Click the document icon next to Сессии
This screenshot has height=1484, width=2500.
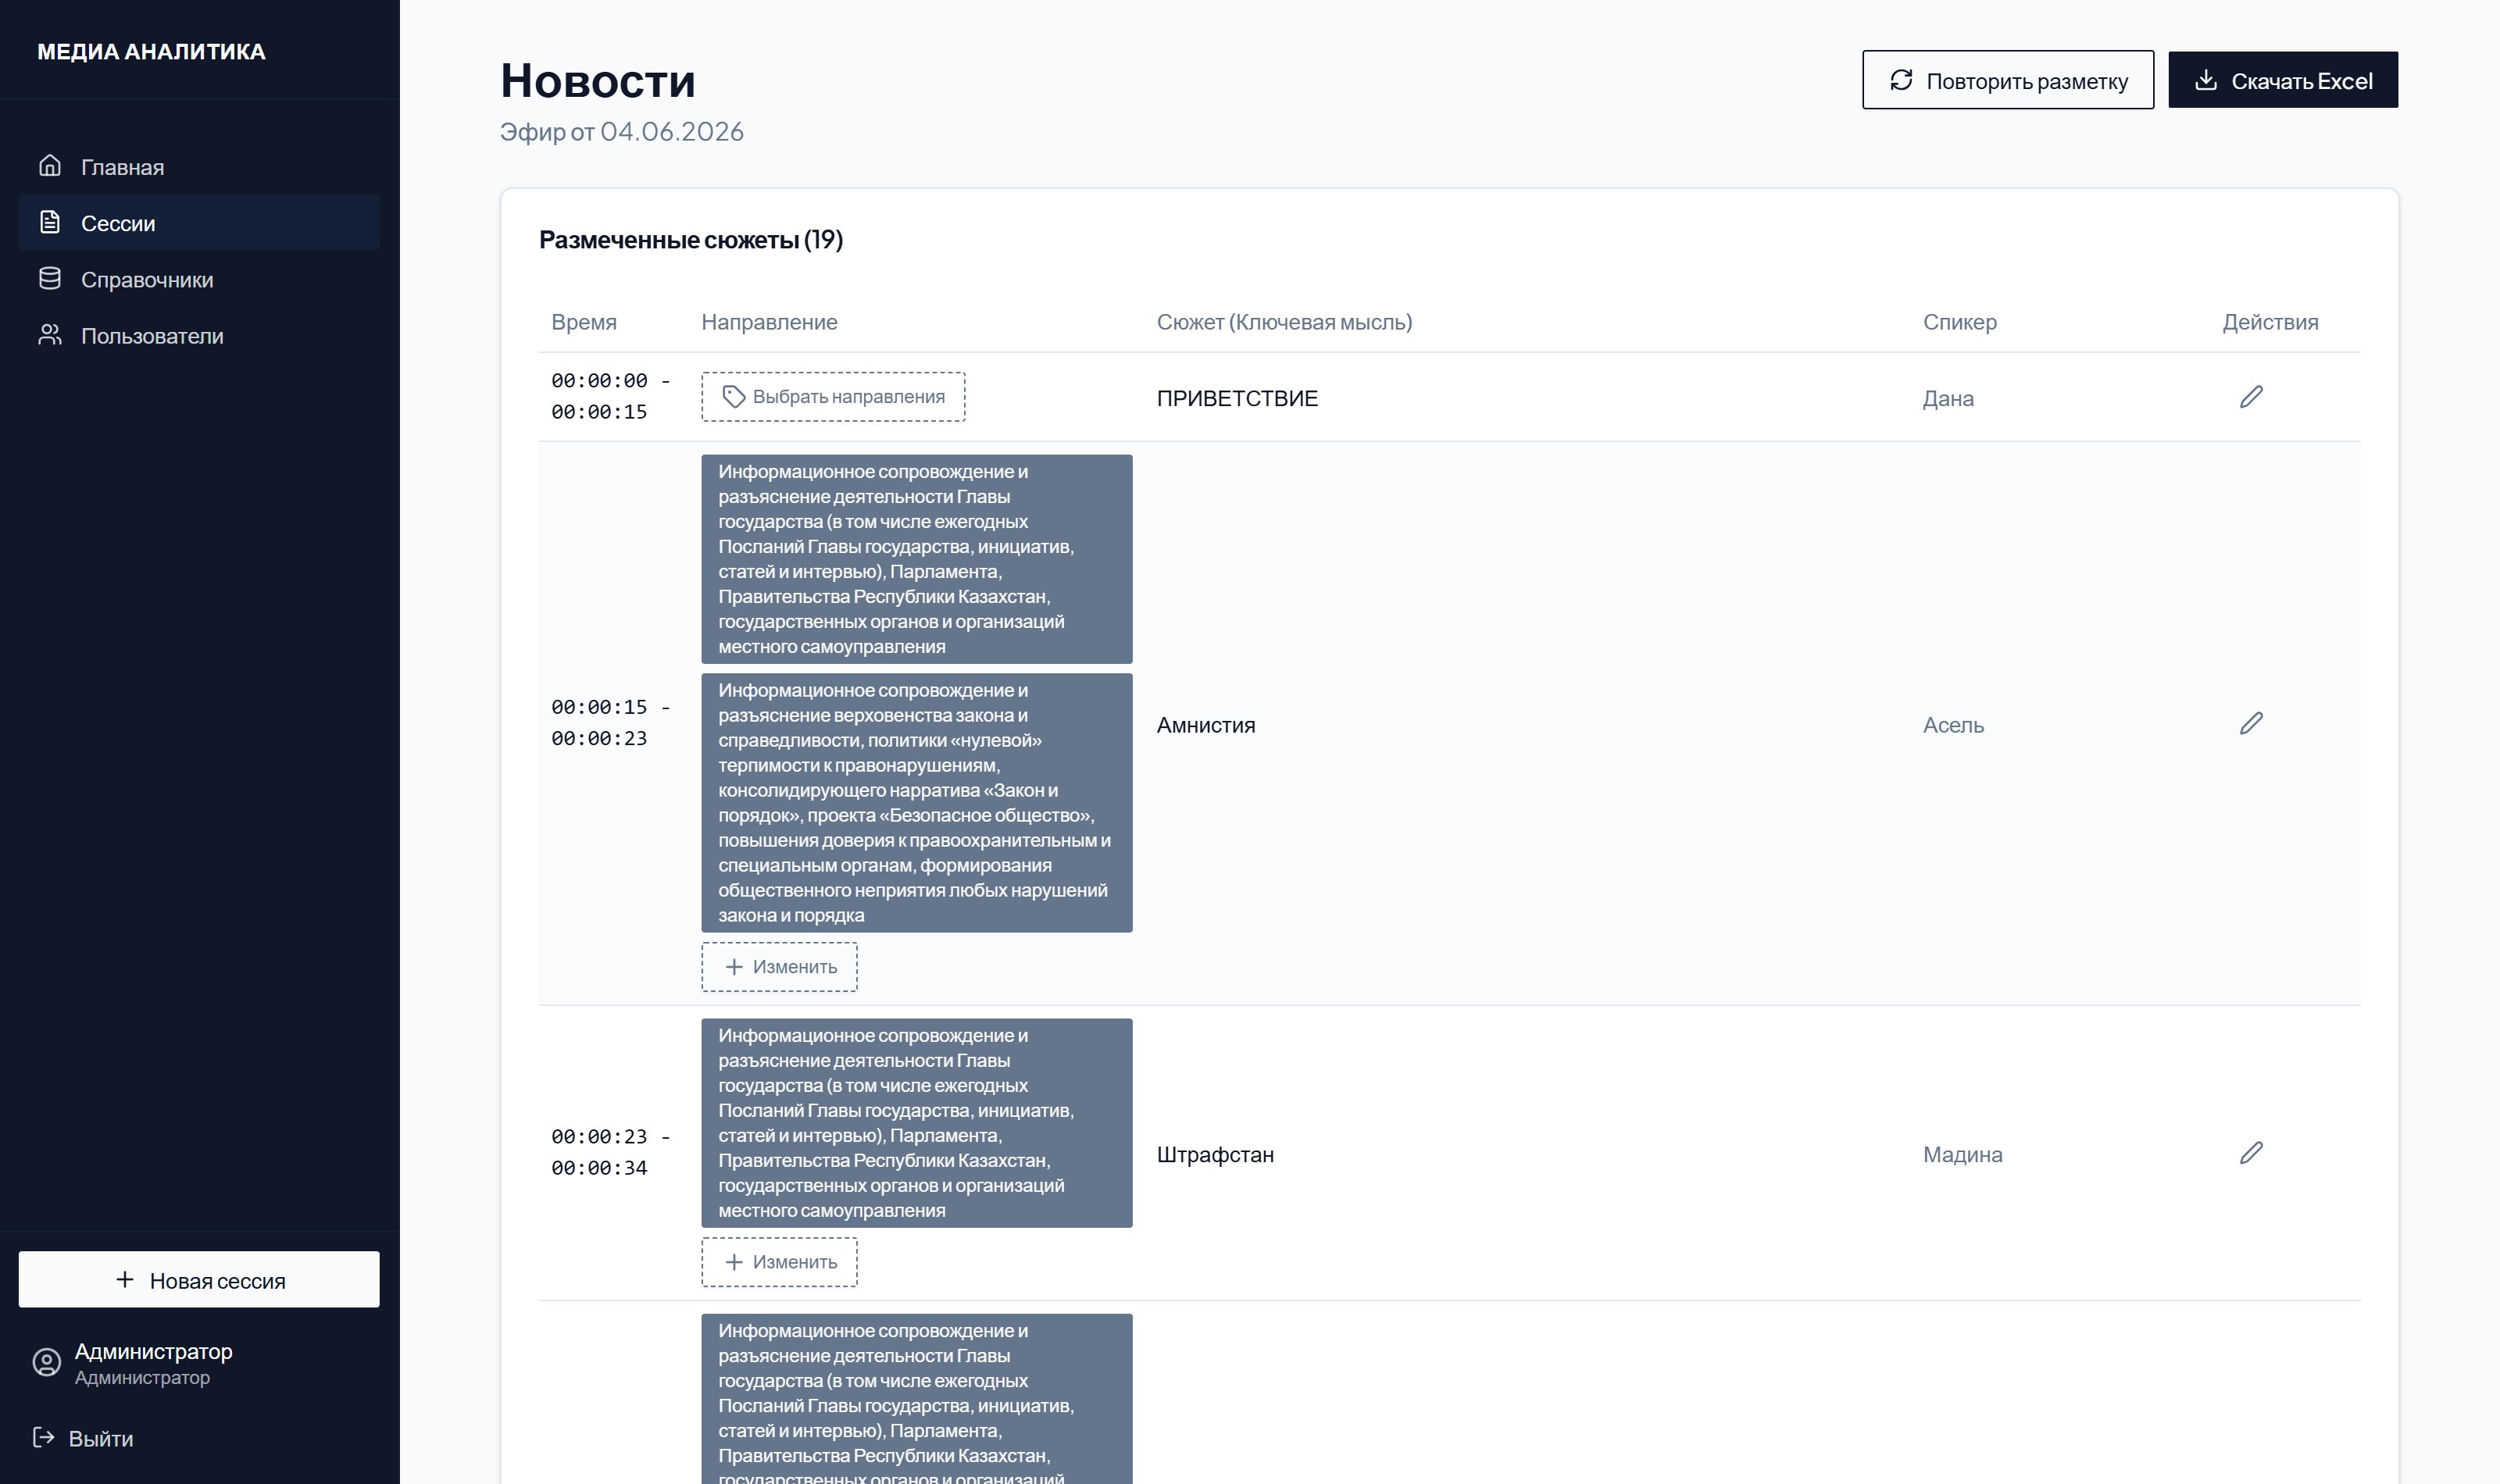(50, 222)
